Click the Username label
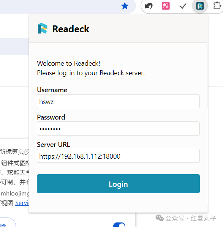Screen dimensions: 223x227 tap(52, 90)
